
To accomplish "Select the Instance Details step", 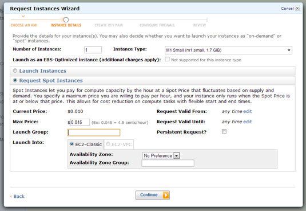I will (66, 25).
